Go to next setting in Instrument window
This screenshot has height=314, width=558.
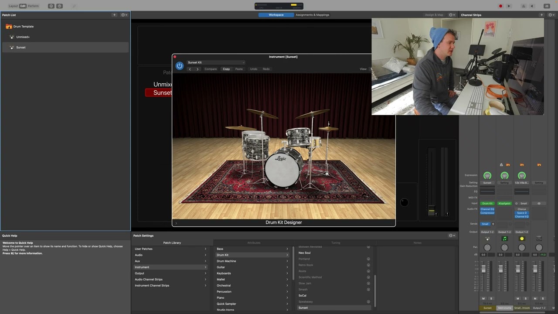click(x=197, y=69)
